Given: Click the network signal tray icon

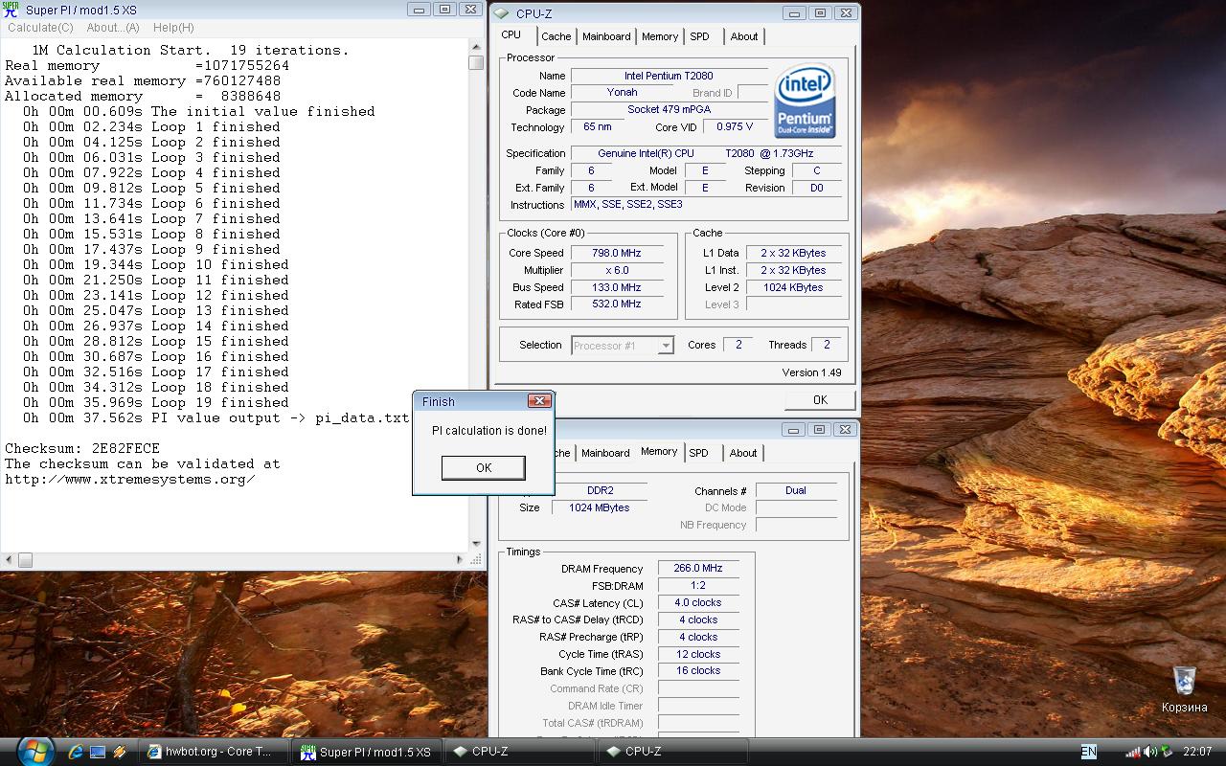Looking at the screenshot, I should 1133,752.
